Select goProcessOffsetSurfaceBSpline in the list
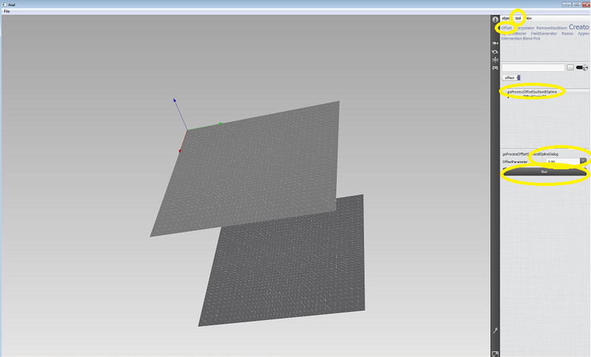This screenshot has height=357, width=591. pyautogui.click(x=531, y=92)
